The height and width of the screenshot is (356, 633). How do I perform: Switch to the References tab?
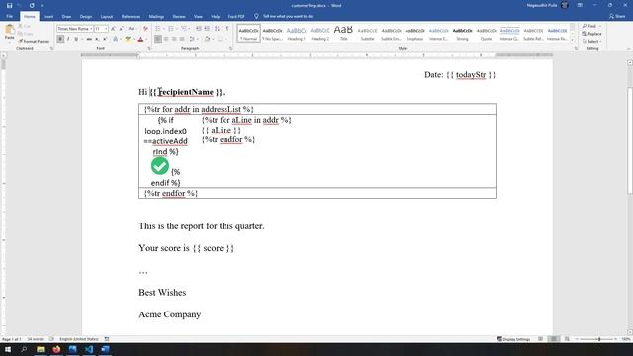point(131,17)
